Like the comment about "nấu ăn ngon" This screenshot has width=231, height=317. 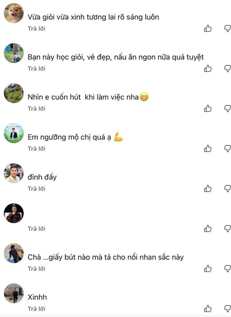pyautogui.click(x=207, y=68)
